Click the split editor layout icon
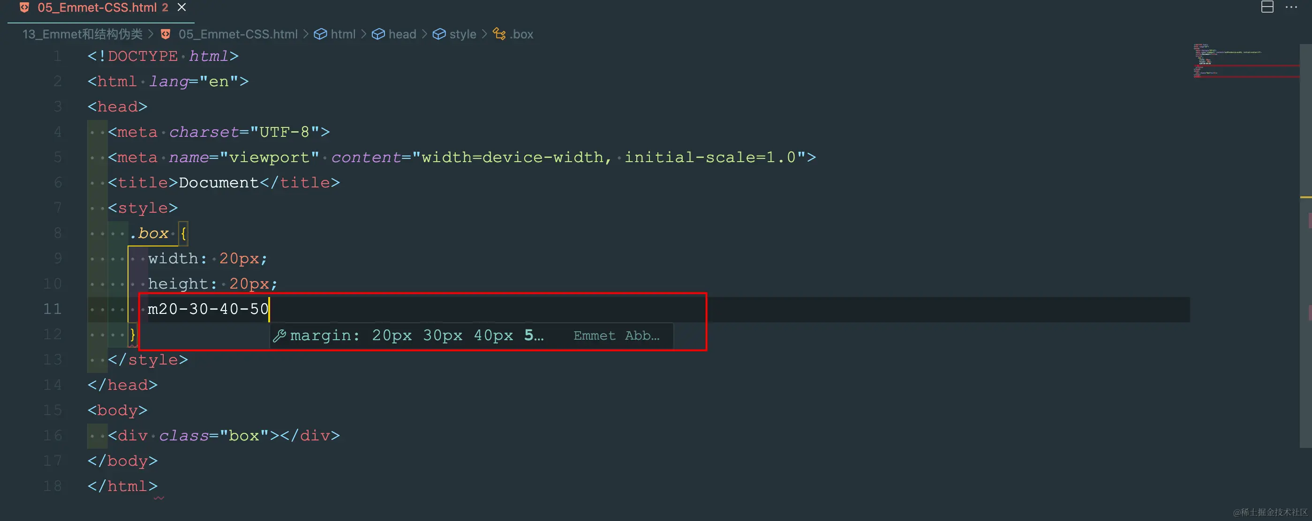The height and width of the screenshot is (521, 1312). tap(1267, 7)
